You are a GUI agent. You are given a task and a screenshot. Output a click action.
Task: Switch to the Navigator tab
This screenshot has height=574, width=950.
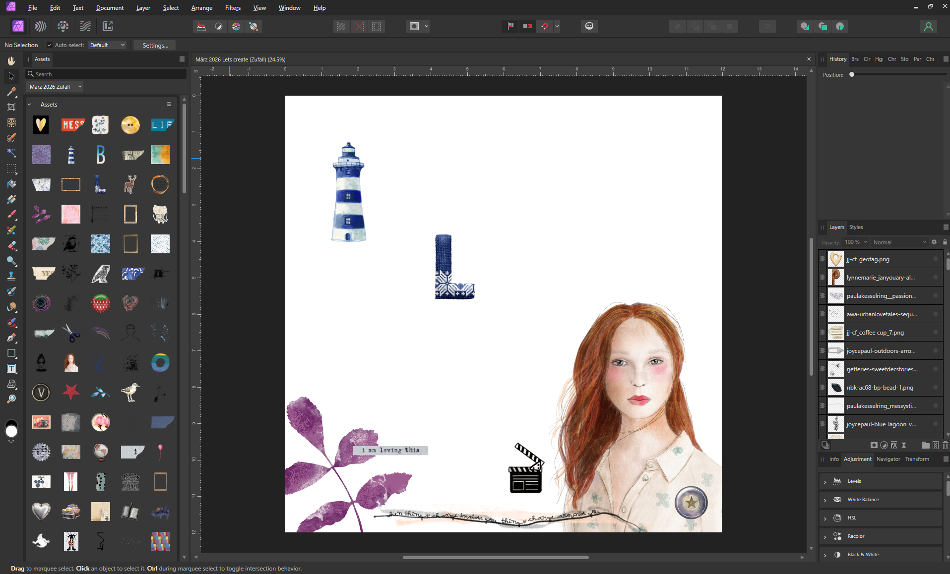coord(888,459)
